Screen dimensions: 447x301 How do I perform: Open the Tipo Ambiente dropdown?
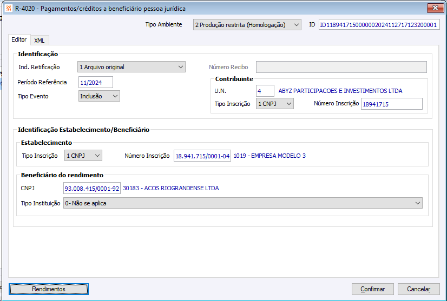[247, 25]
